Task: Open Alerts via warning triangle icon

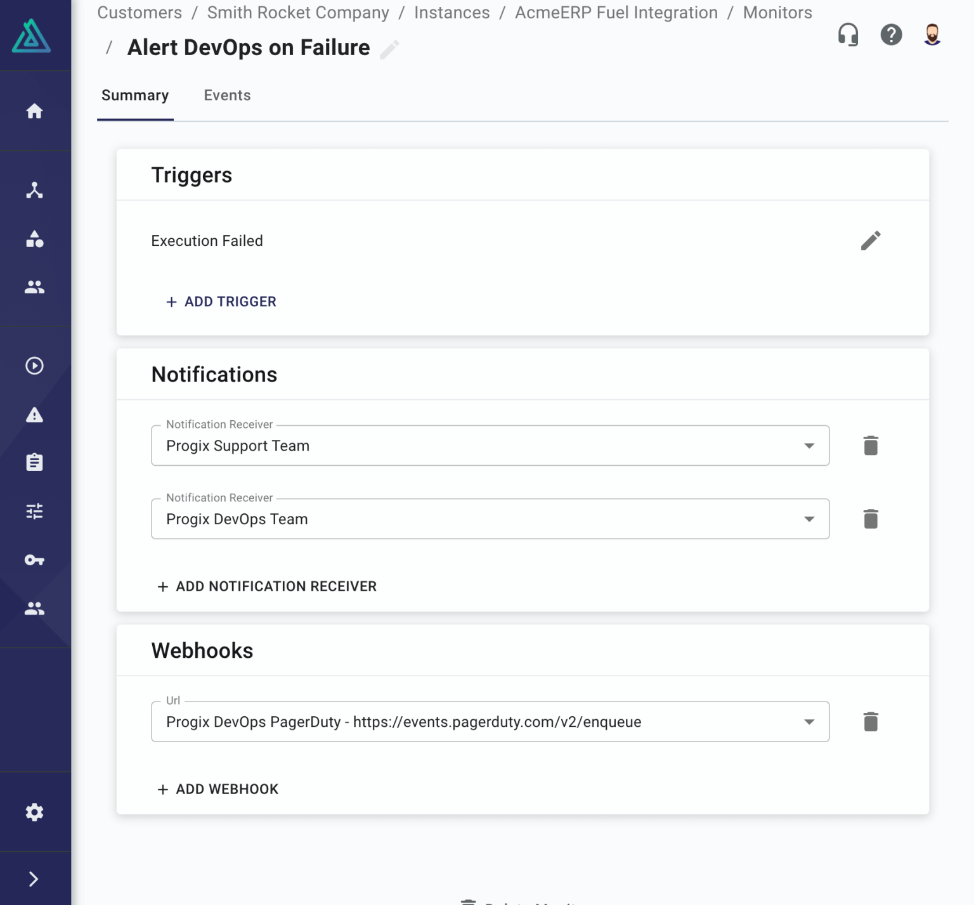Action: coord(34,414)
